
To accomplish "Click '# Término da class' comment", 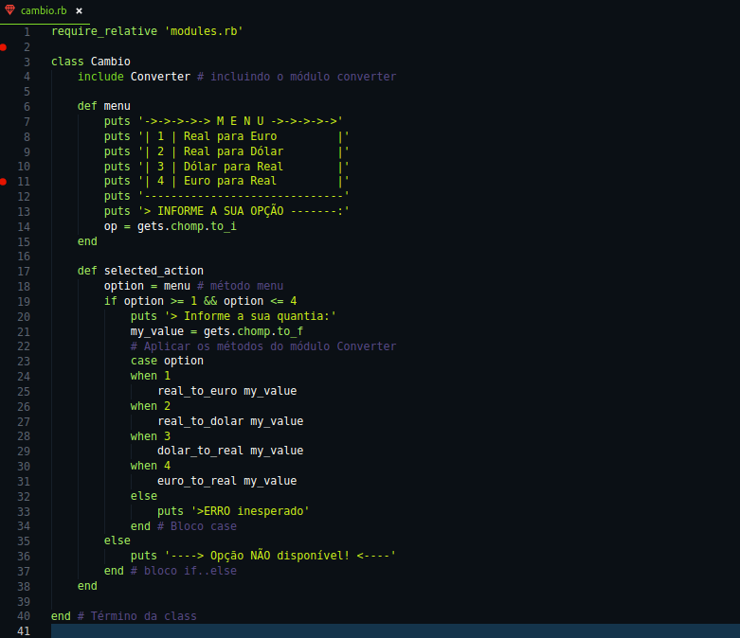I will coord(136,616).
